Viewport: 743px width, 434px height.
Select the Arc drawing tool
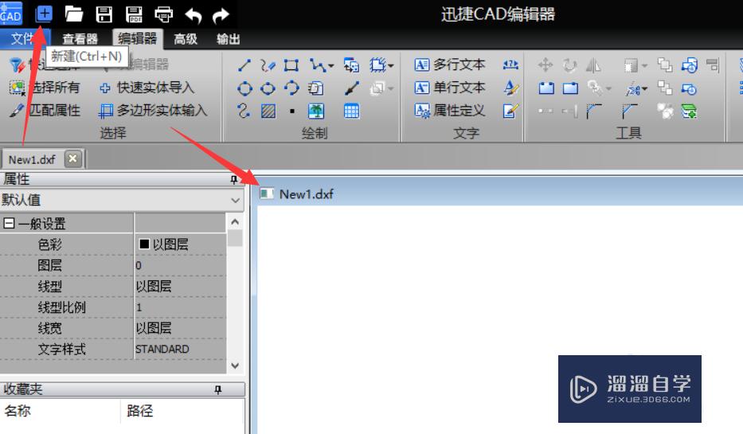[x=291, y=88]
